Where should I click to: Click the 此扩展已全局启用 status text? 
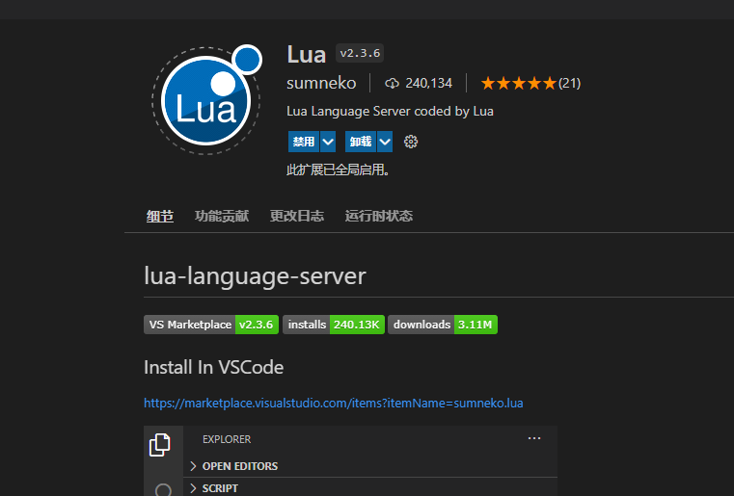coord(338,170)
